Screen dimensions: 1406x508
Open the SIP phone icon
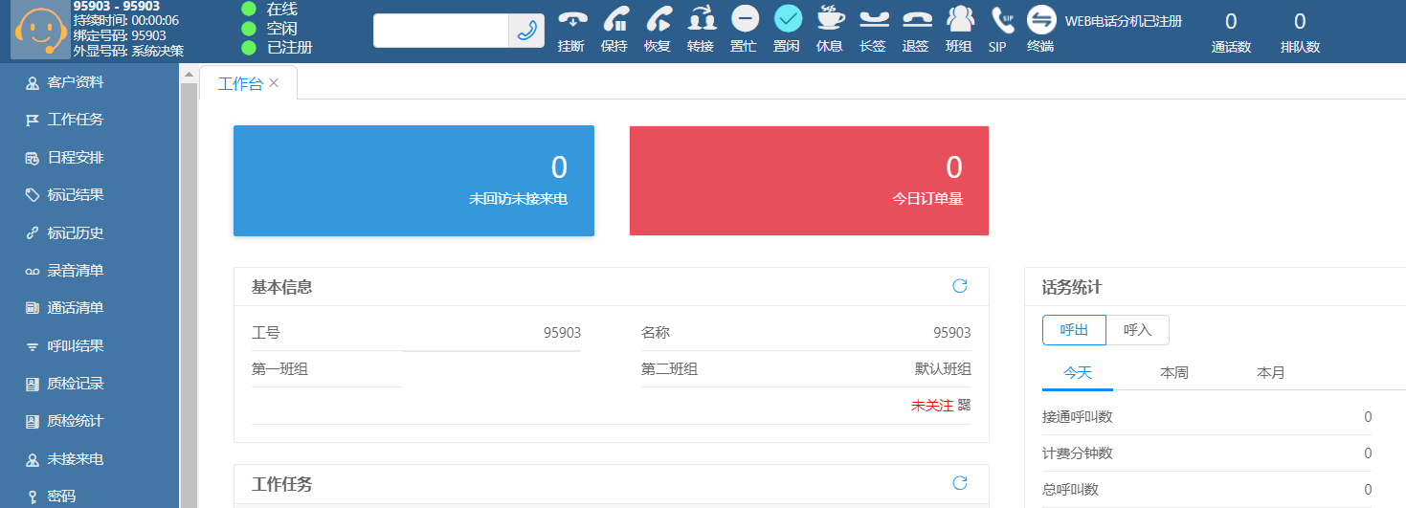click(x=1000, y=20)
